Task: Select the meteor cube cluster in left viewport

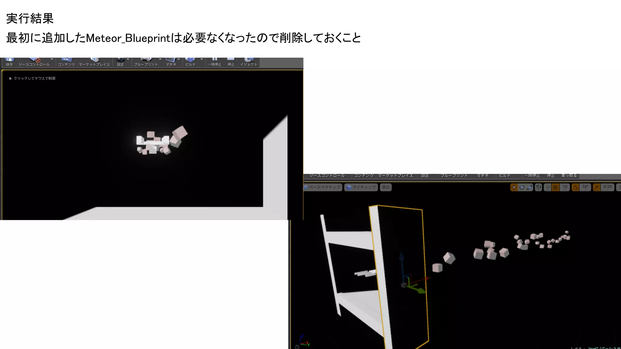Action: coord(162,141)
